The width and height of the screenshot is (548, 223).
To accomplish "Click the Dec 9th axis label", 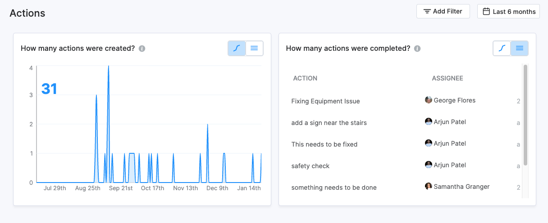I will click(217, 188).
